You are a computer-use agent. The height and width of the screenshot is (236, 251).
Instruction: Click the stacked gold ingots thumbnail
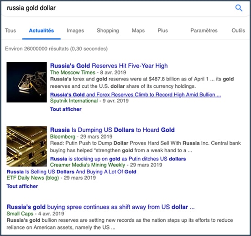coord(27,146)
